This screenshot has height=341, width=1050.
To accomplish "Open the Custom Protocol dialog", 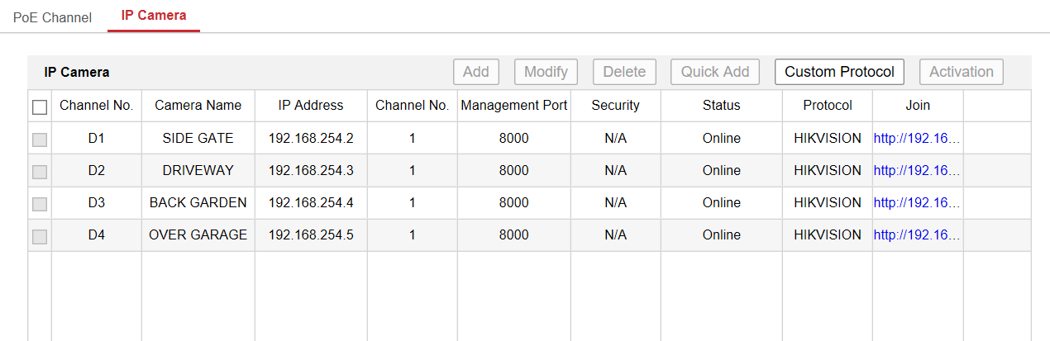I will pos(839,72).
